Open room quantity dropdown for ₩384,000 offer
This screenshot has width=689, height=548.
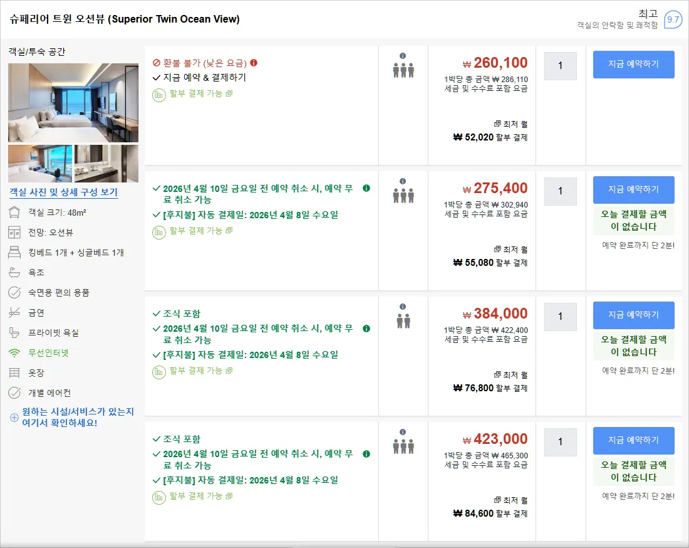coord(560,317)
